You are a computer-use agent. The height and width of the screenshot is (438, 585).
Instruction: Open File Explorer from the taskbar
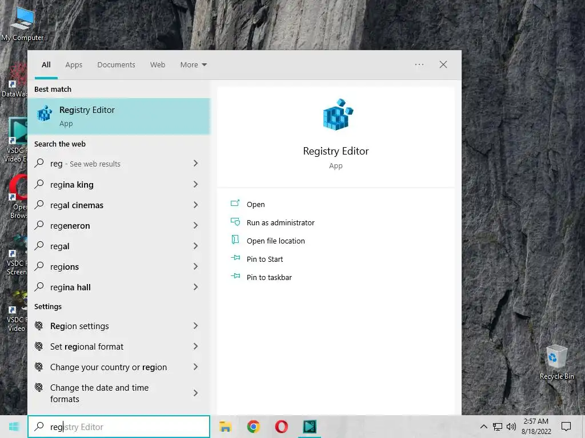tap(225, 427)
